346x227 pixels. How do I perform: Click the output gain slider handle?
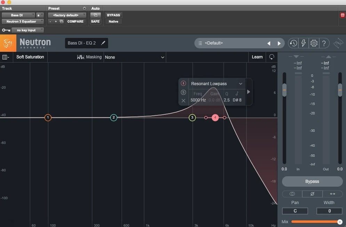point(340,90)
